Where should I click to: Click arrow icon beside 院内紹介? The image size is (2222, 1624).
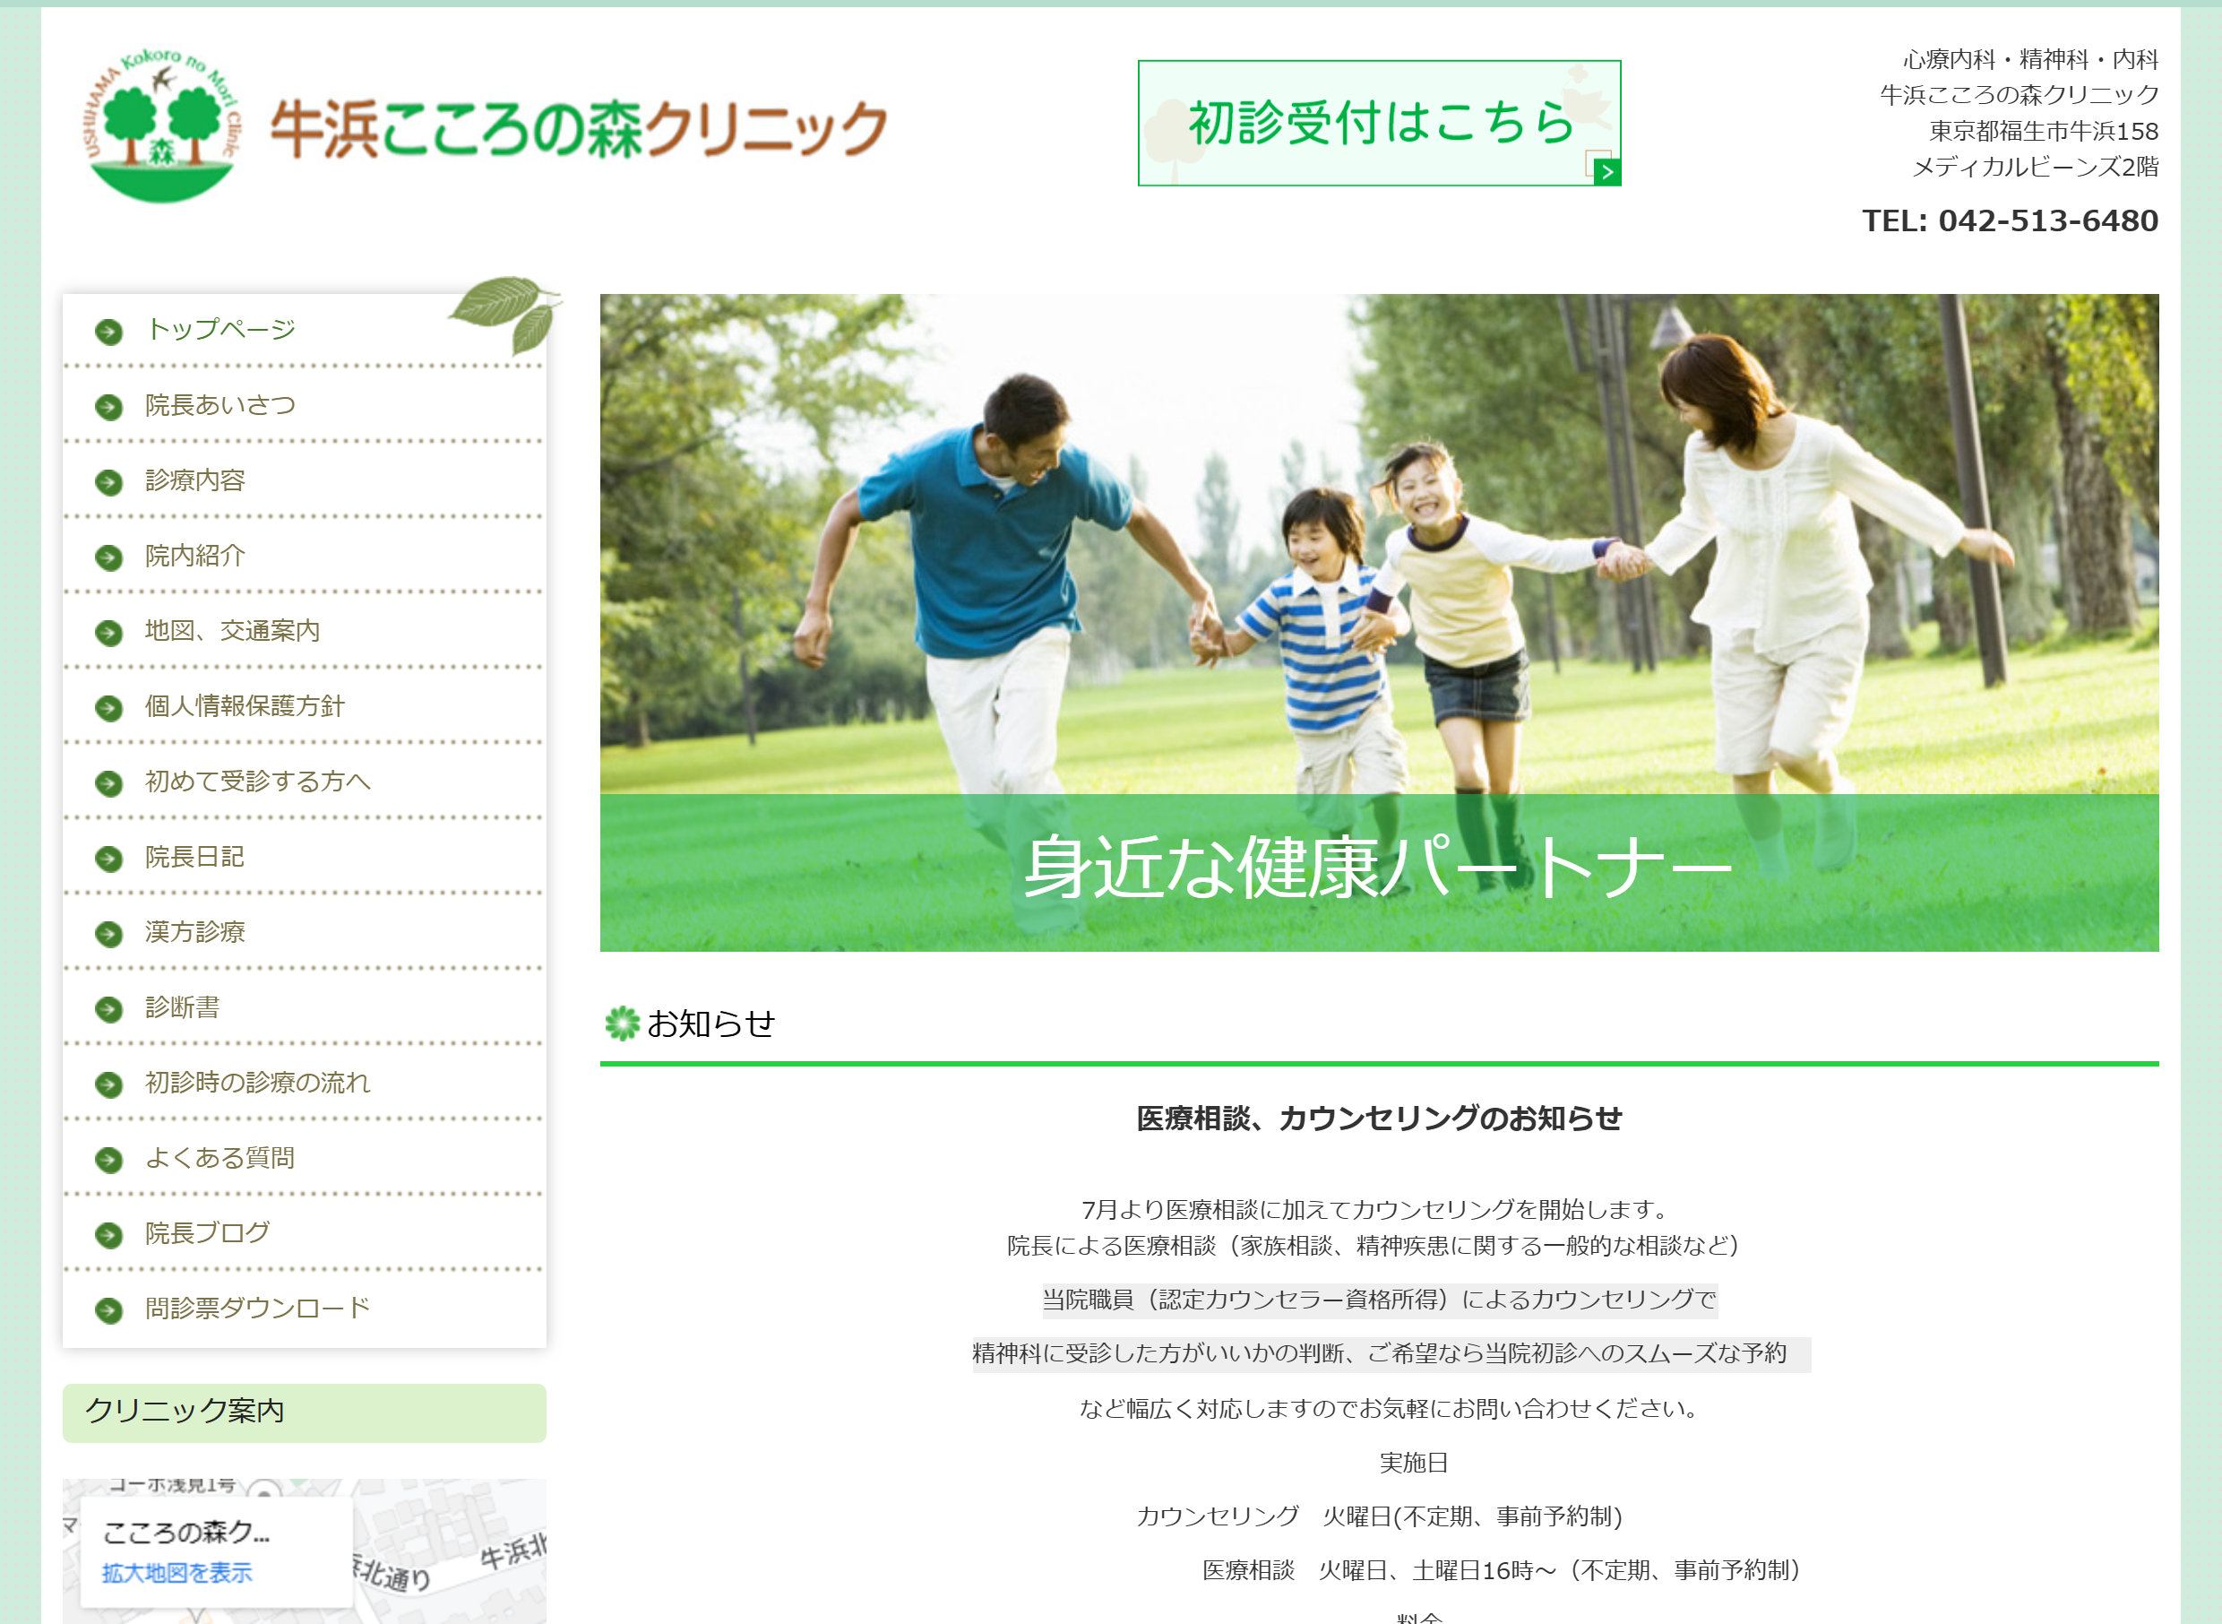[109, 557]
